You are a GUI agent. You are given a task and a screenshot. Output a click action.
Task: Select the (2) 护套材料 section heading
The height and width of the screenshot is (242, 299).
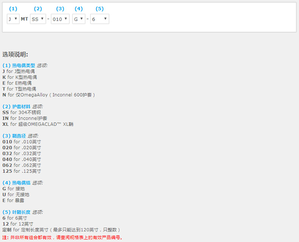16,106
